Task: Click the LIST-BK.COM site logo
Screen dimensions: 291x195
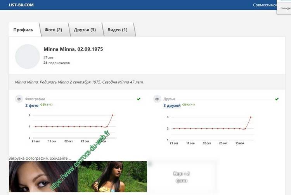Action: [x=21, y=5]
